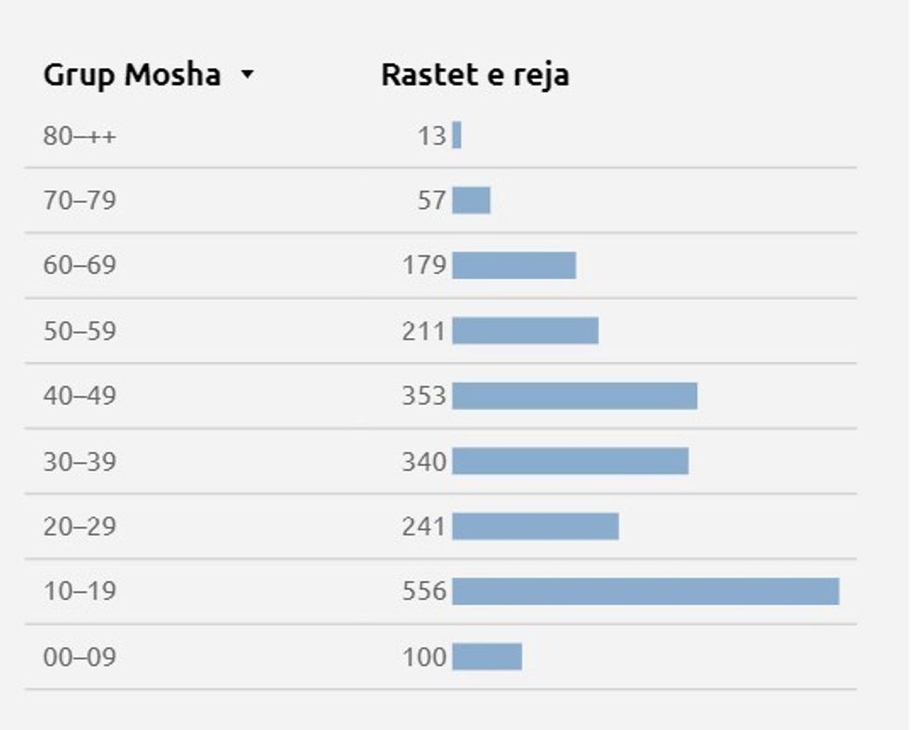This screenshot has width=911, height=730.
Task: Select the 80–++ age group row label
Action: 80,137
